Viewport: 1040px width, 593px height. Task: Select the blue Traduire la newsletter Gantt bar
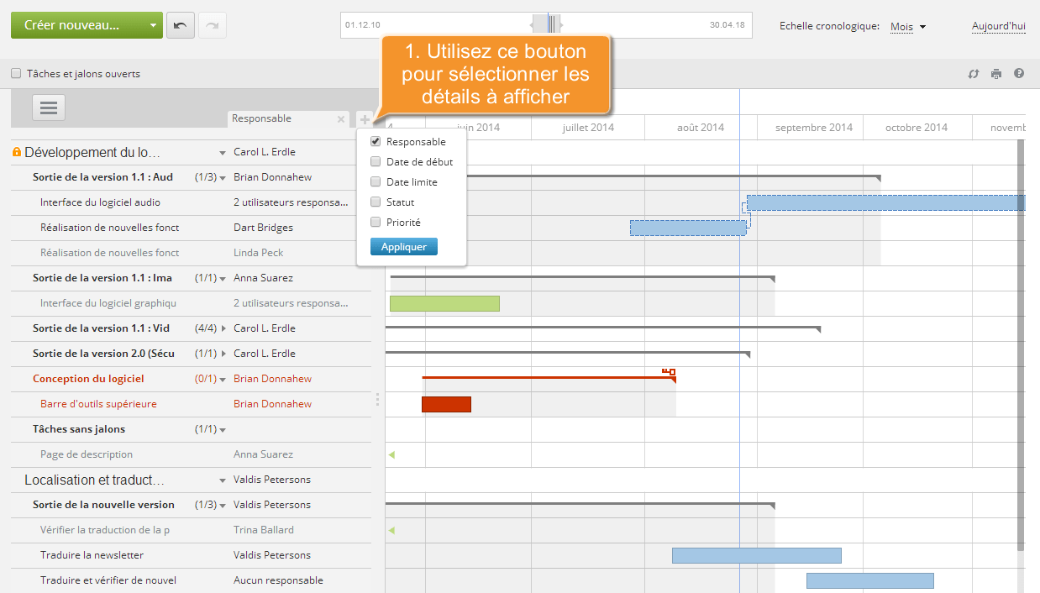coord(756,555)
